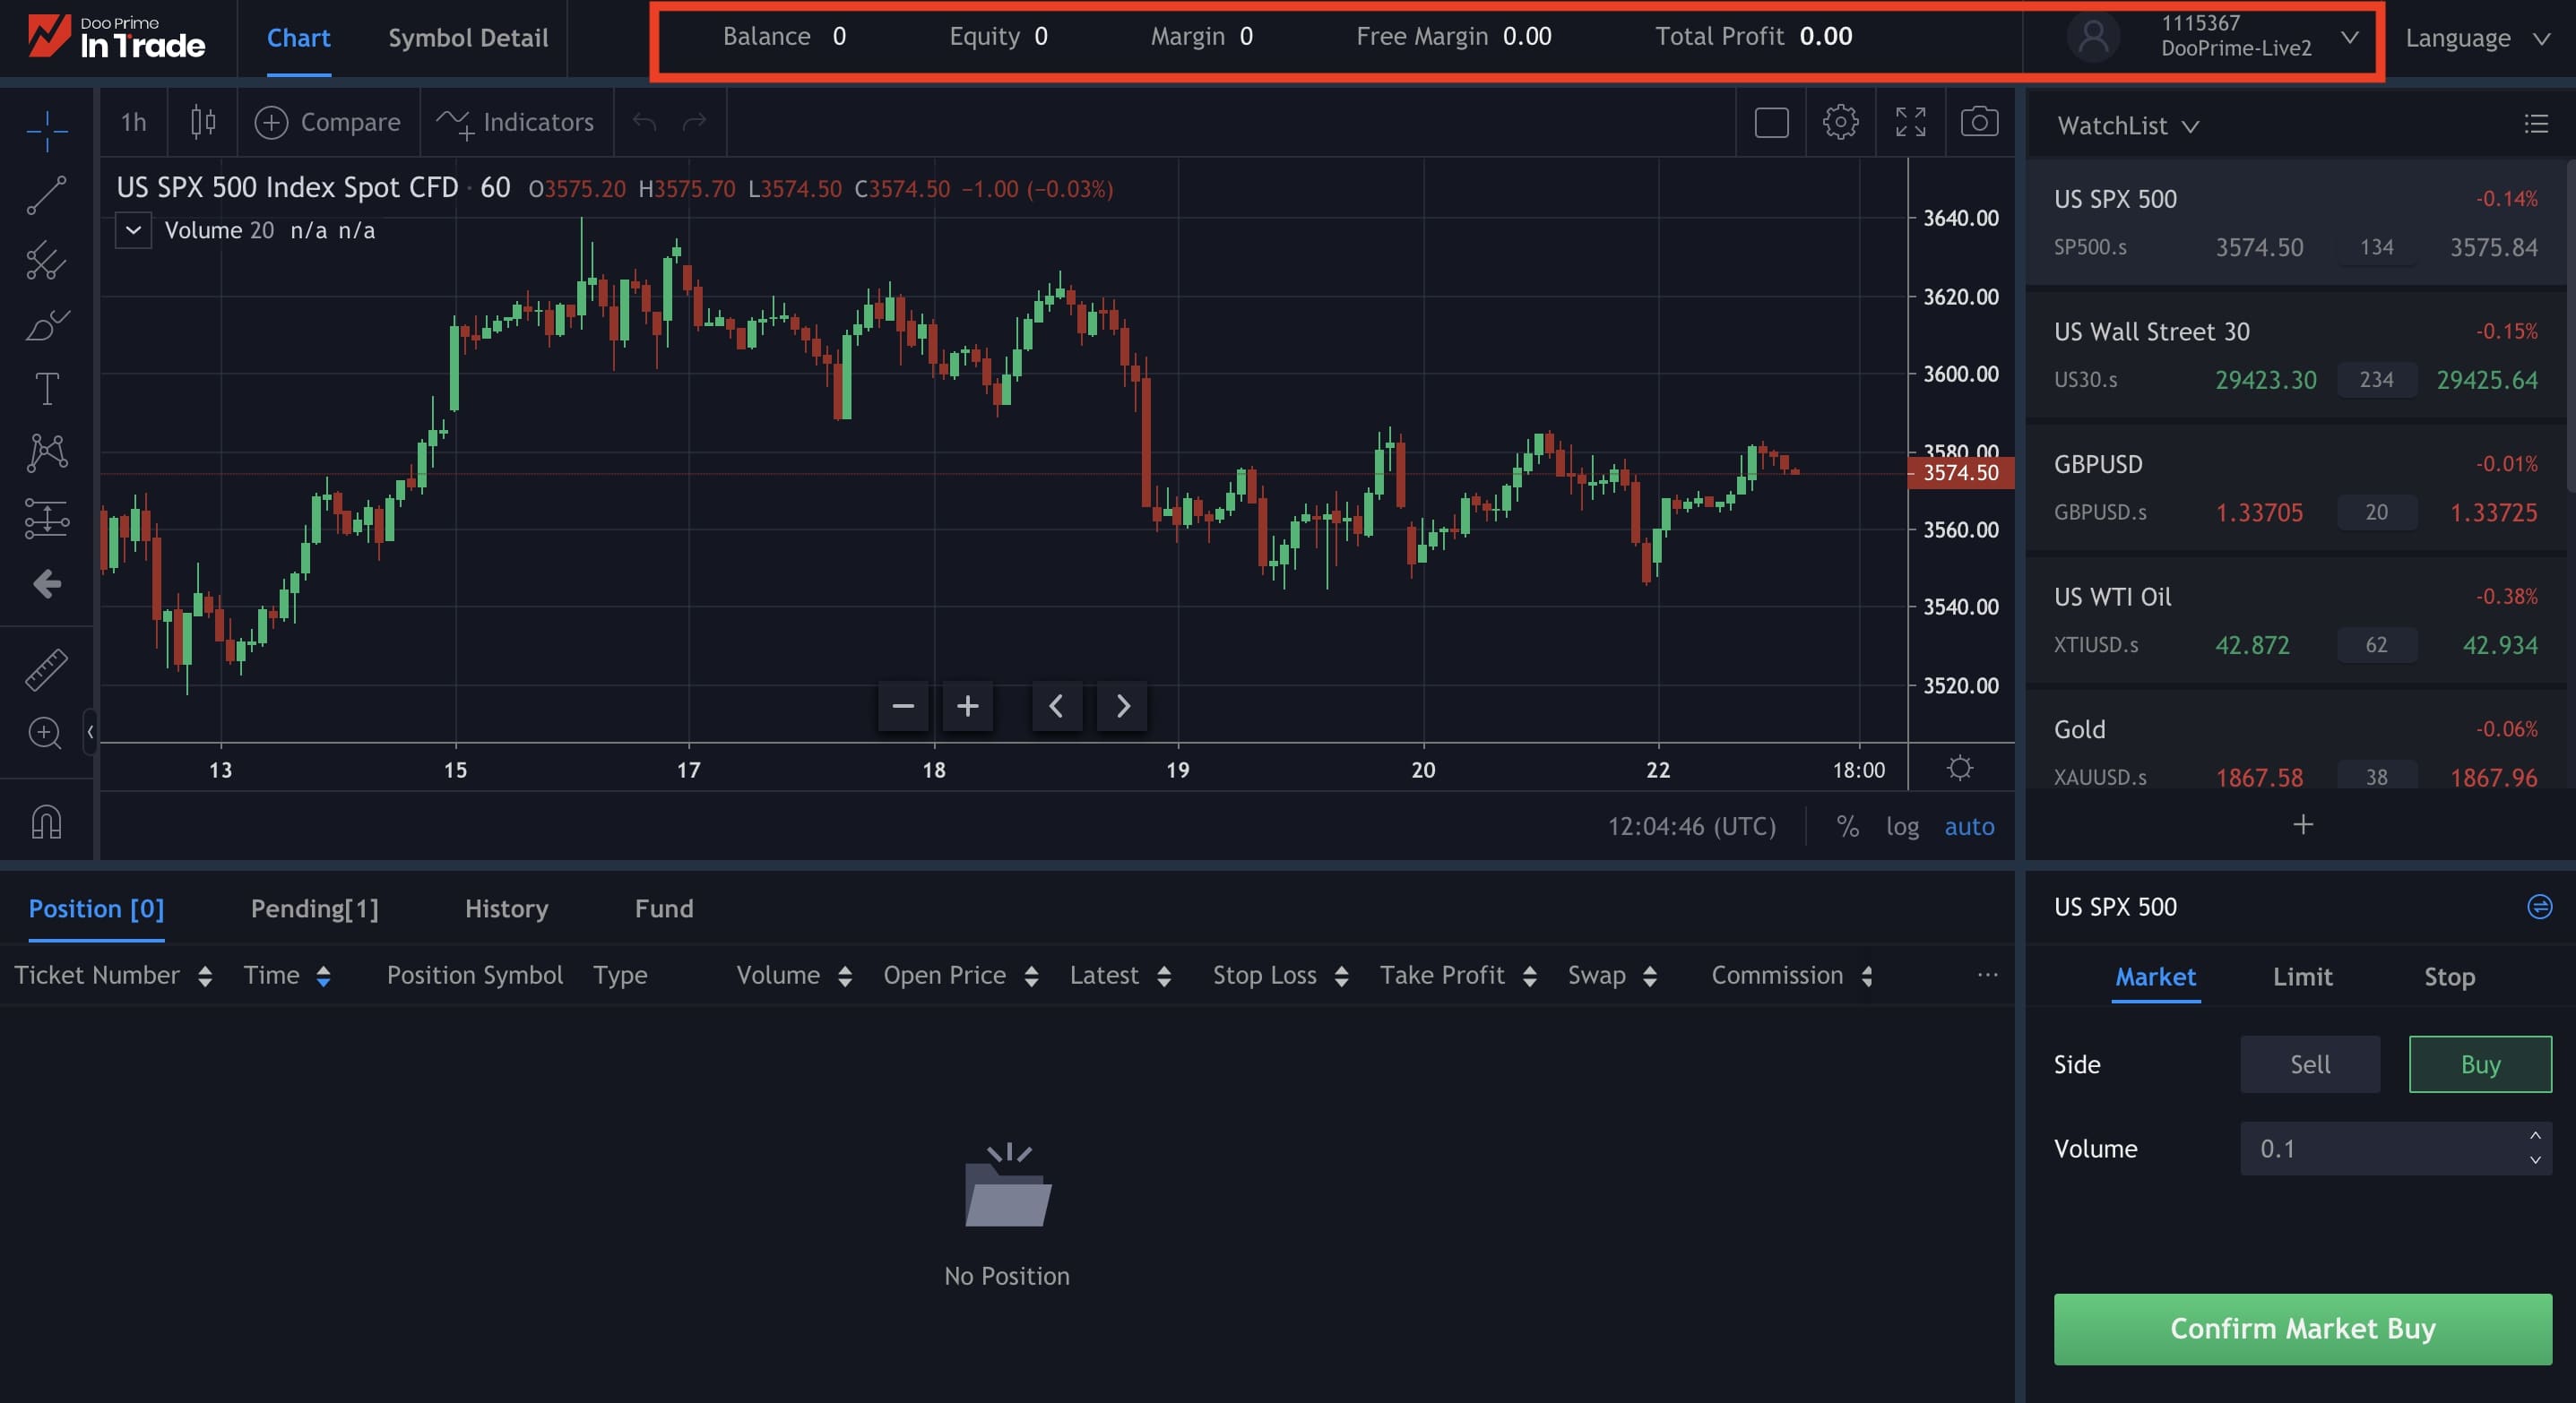
Task: Open chart settings gear icon
Action: coord(1840,122)
